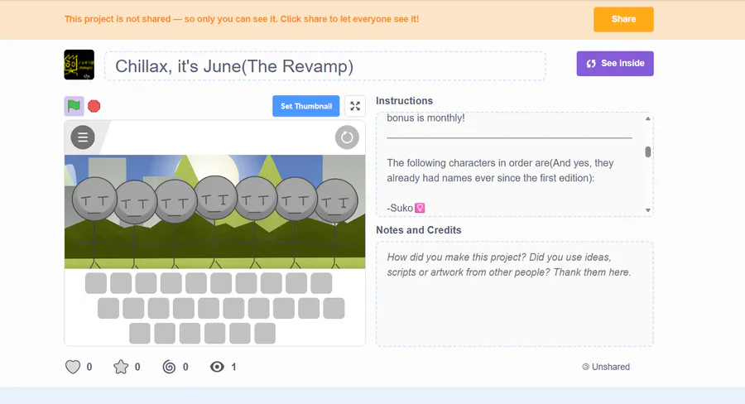Select the last grey character on the right
The width and height of the screenshot is (745, 404).
coord(336,201)
